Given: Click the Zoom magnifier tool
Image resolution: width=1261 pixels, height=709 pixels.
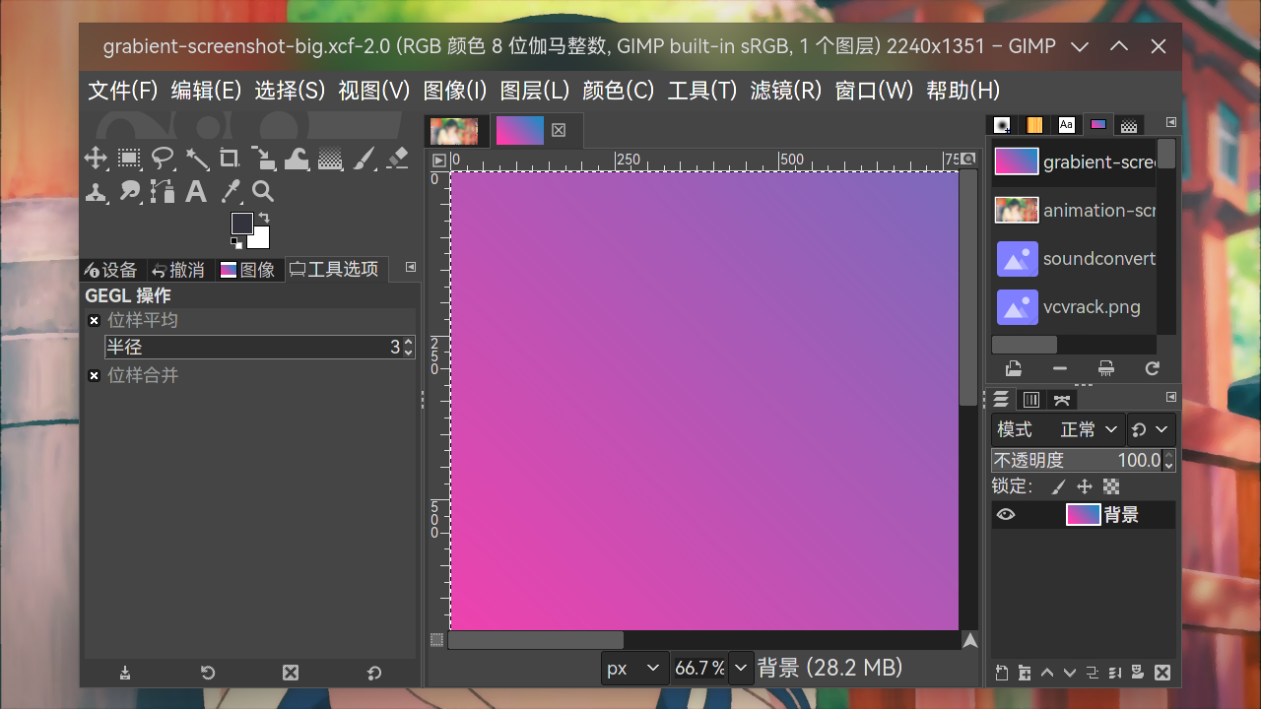Looking at the screenshot, I should [x=263, y=192].
